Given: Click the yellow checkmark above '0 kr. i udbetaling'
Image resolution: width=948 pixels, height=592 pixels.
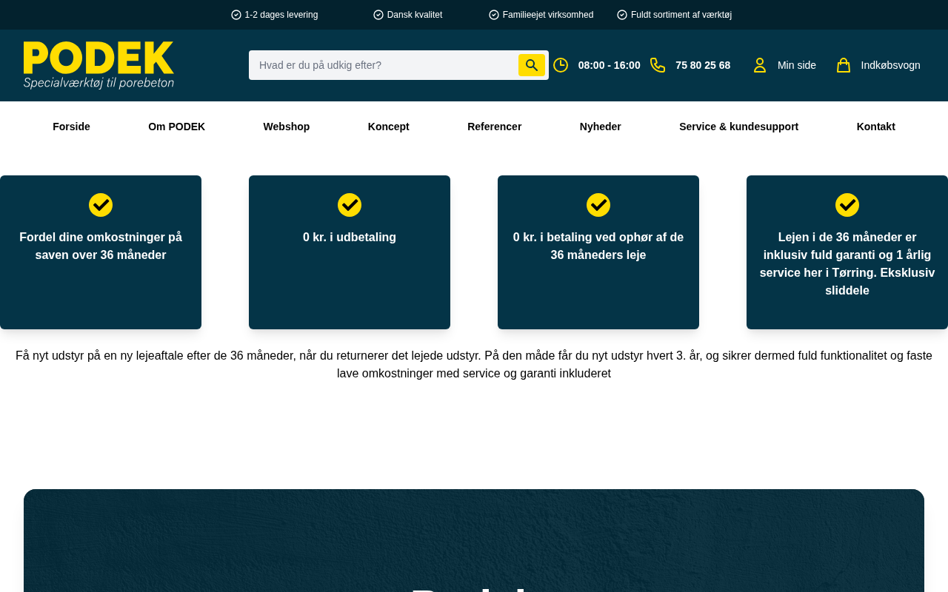Looking at the screenshot, I should point(350,205).
